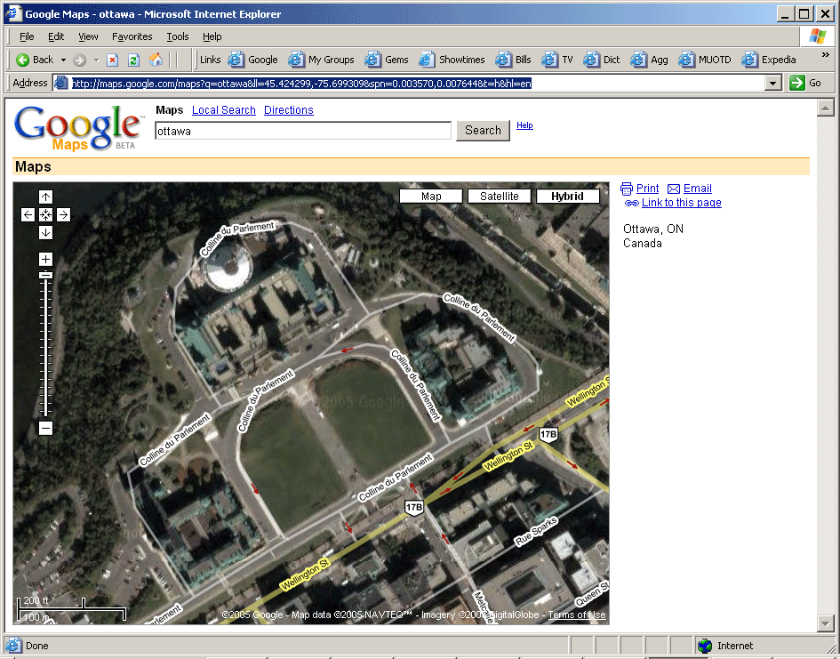Pan the map right with arrow button
840x659 pixels.
tap(64, 214)
